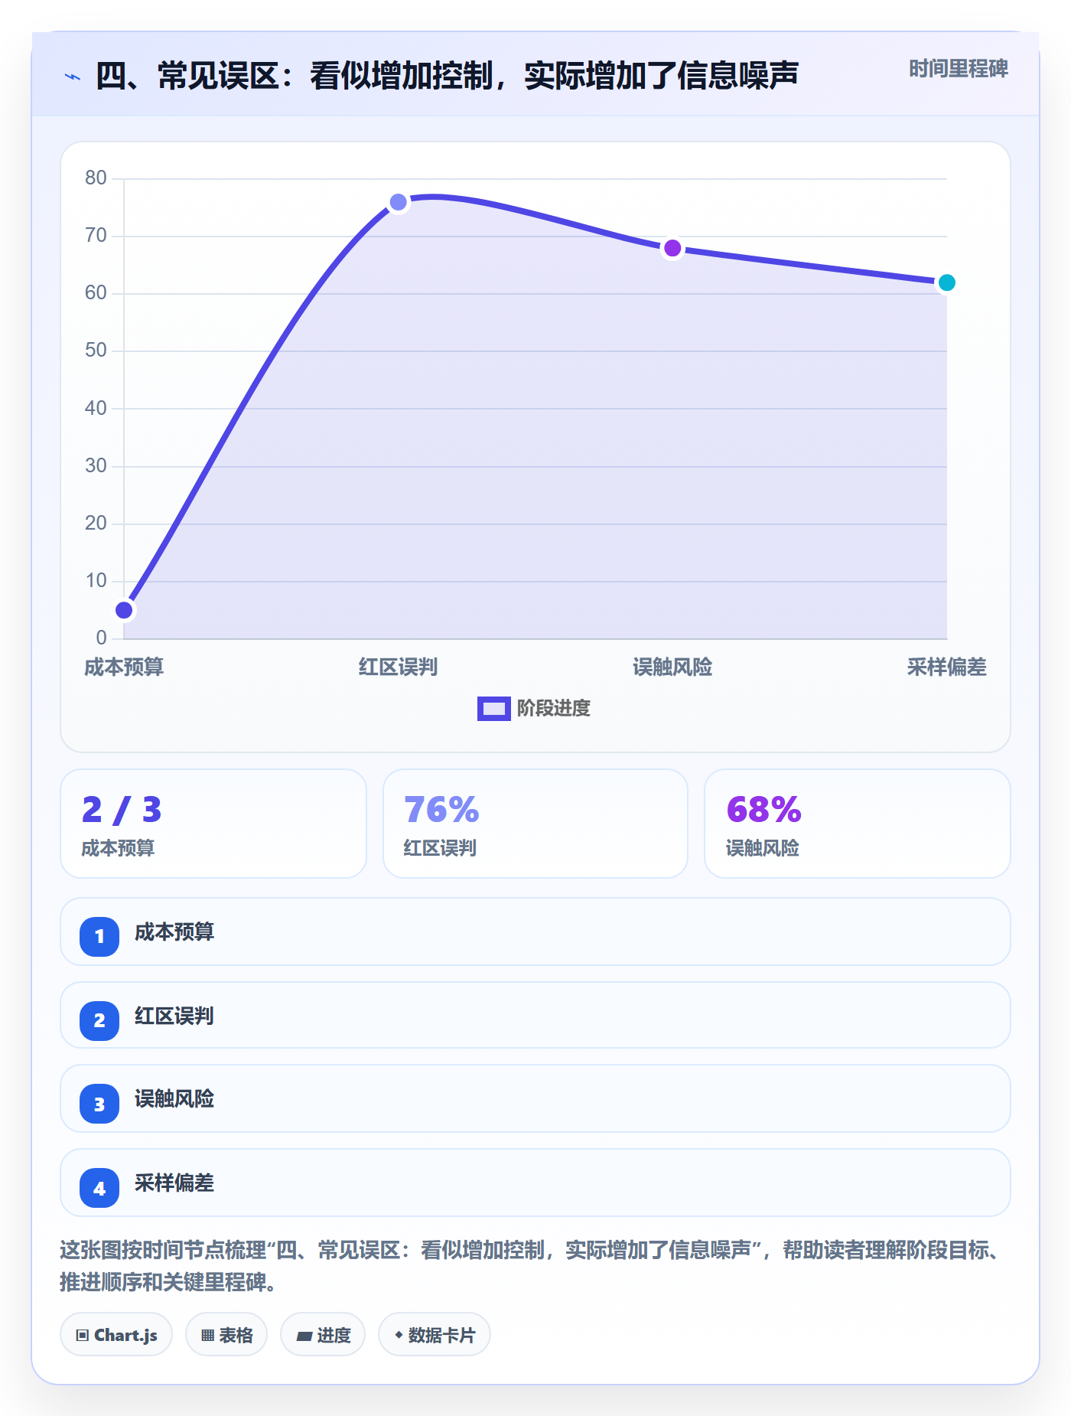Select the 68% 误触风险 stat card
This screenshot has height=1416, width=1071.
pos(858,824)
